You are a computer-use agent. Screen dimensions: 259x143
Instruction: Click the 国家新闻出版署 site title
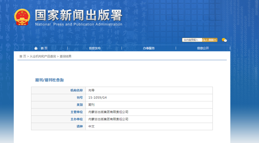[79, 15]
